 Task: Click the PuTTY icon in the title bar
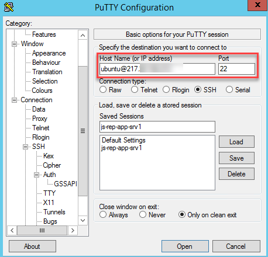click(x=9, y=8)
